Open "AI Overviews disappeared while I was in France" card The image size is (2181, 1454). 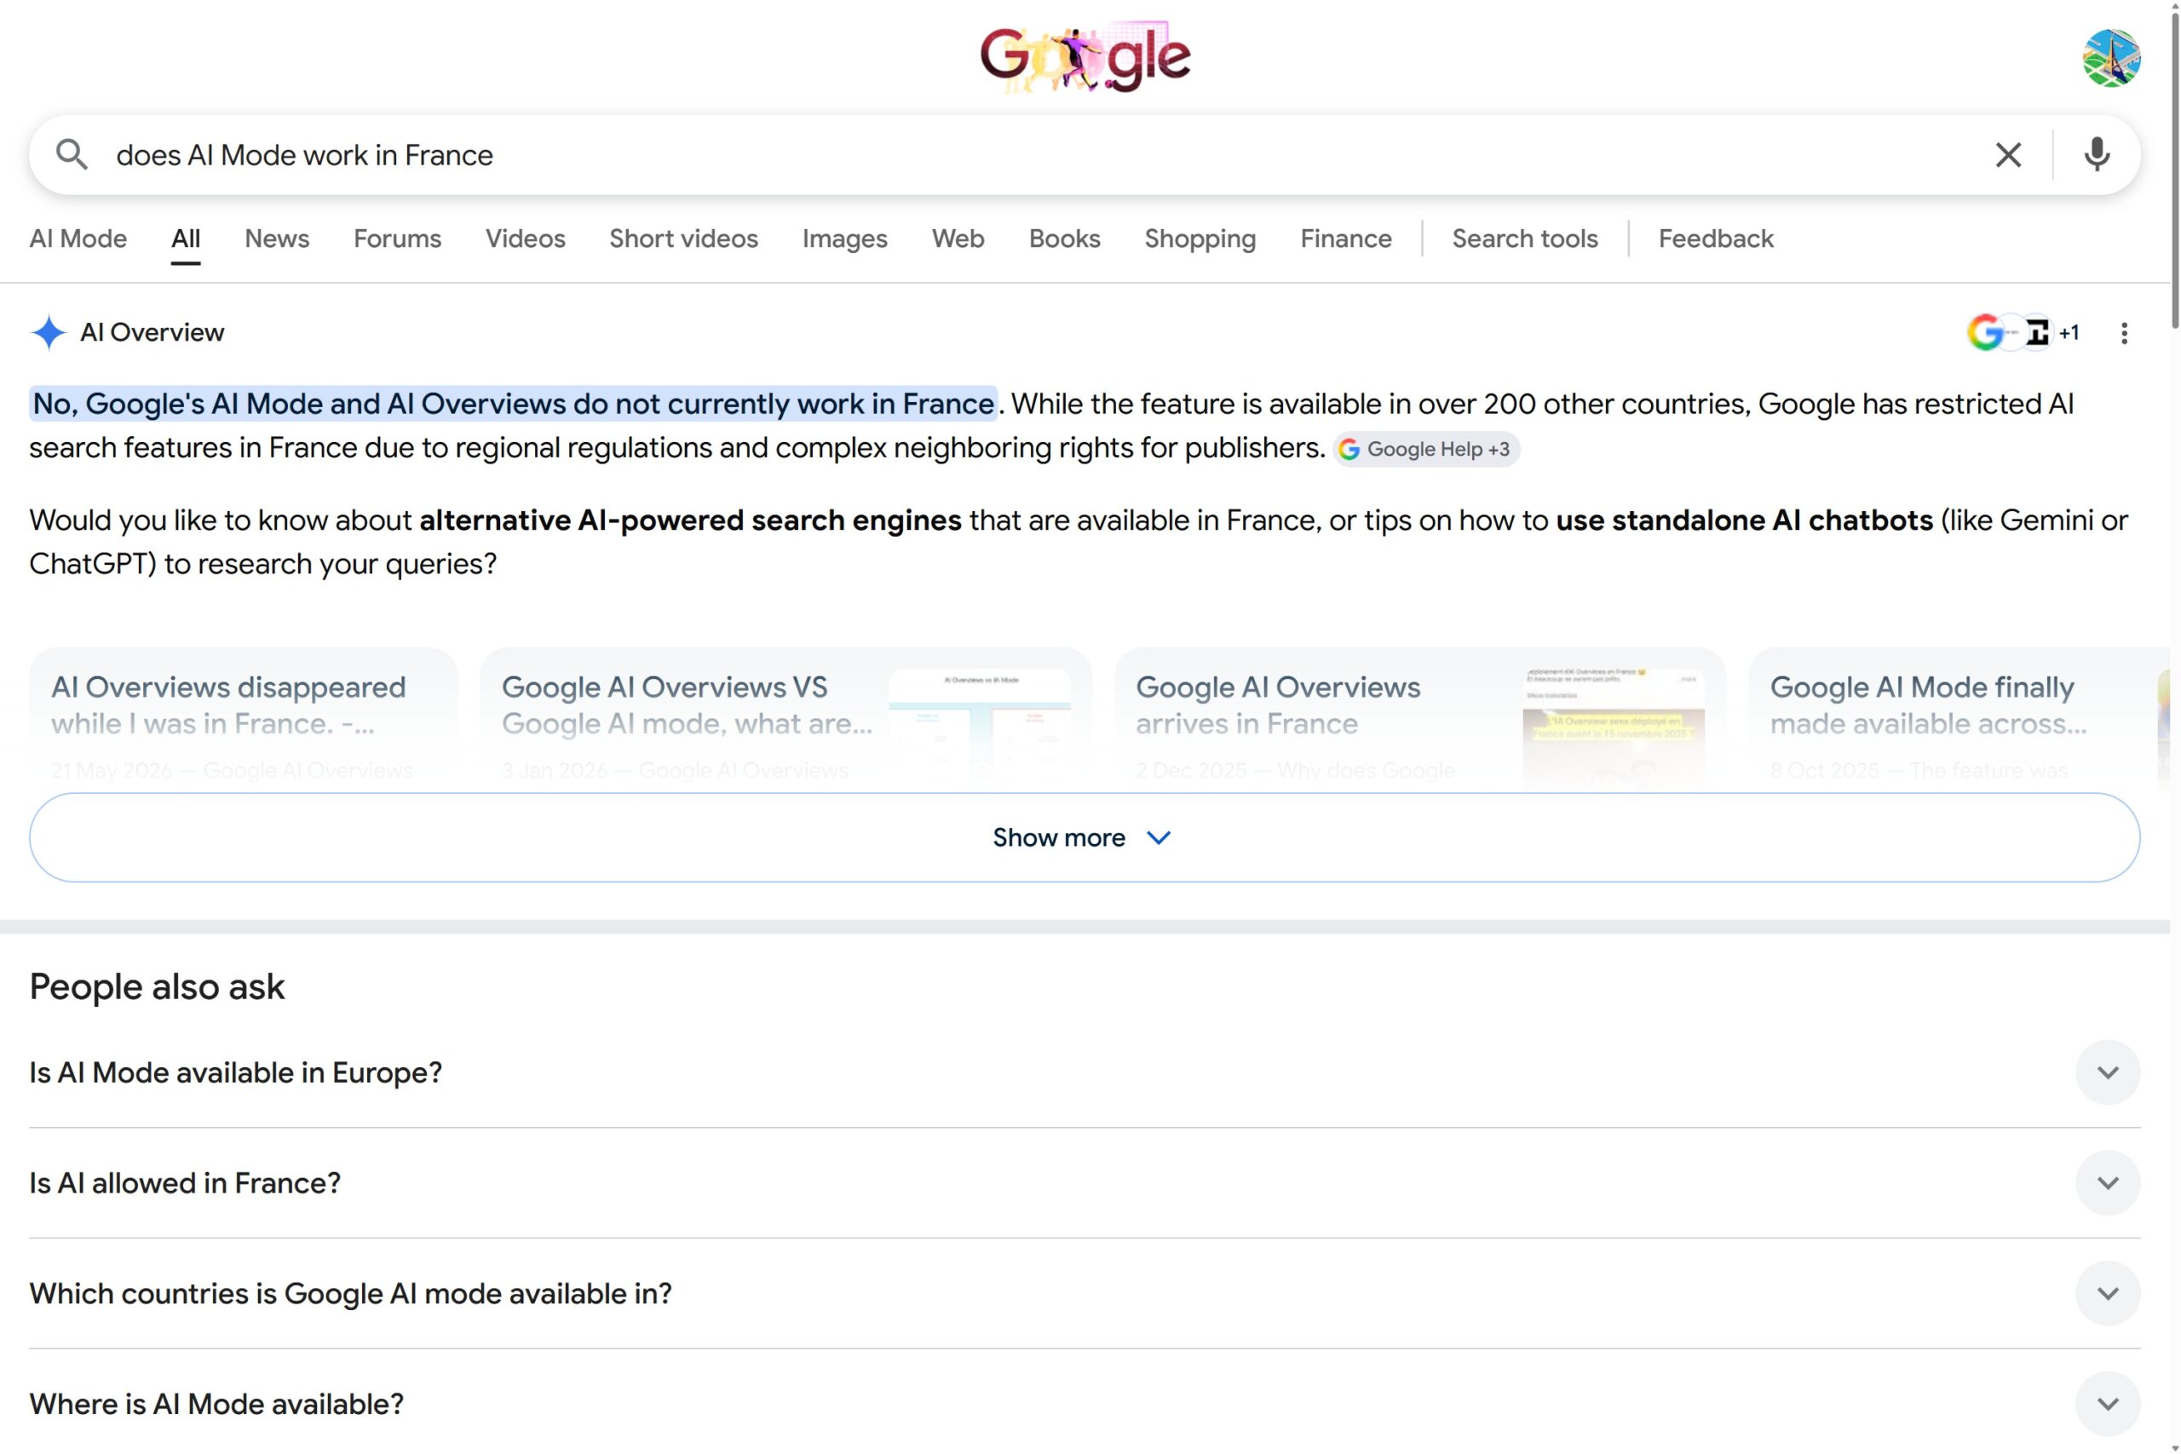pos(243,720)
